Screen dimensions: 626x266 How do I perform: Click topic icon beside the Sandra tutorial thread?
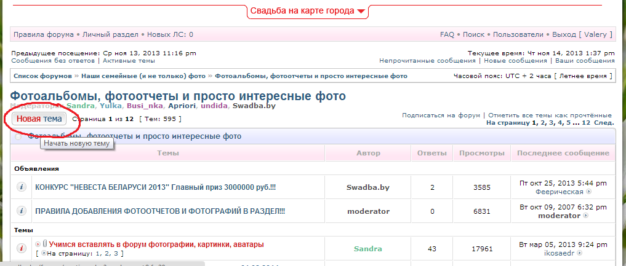click(x=21, y=249)
